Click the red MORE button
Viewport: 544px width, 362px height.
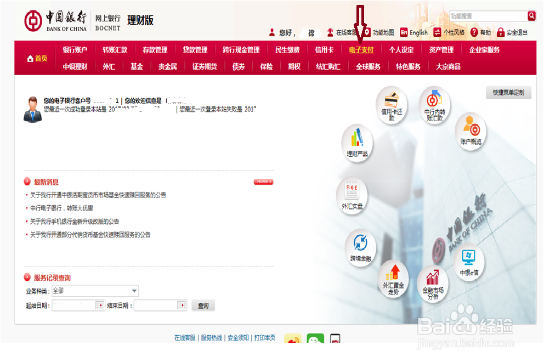point(263,182)
